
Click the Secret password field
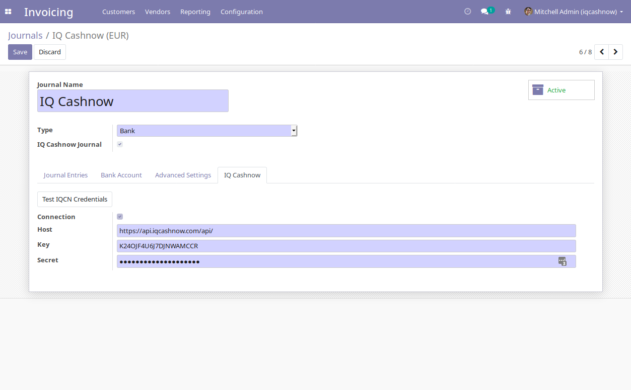click(x=346, y=261)
